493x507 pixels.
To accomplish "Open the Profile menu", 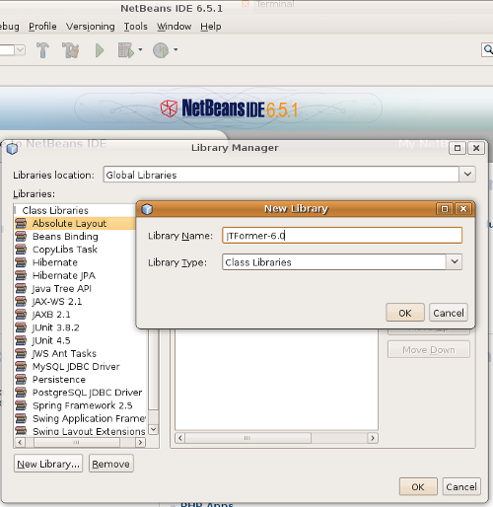I will click(x=42, y=27).
